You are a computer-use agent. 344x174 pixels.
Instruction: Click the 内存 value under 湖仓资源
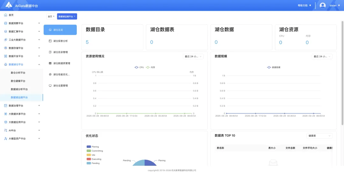307,43
